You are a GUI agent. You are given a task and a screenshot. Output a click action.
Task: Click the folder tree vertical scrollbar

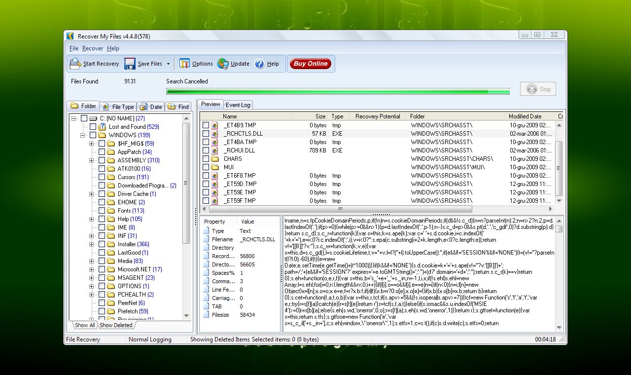186,217
